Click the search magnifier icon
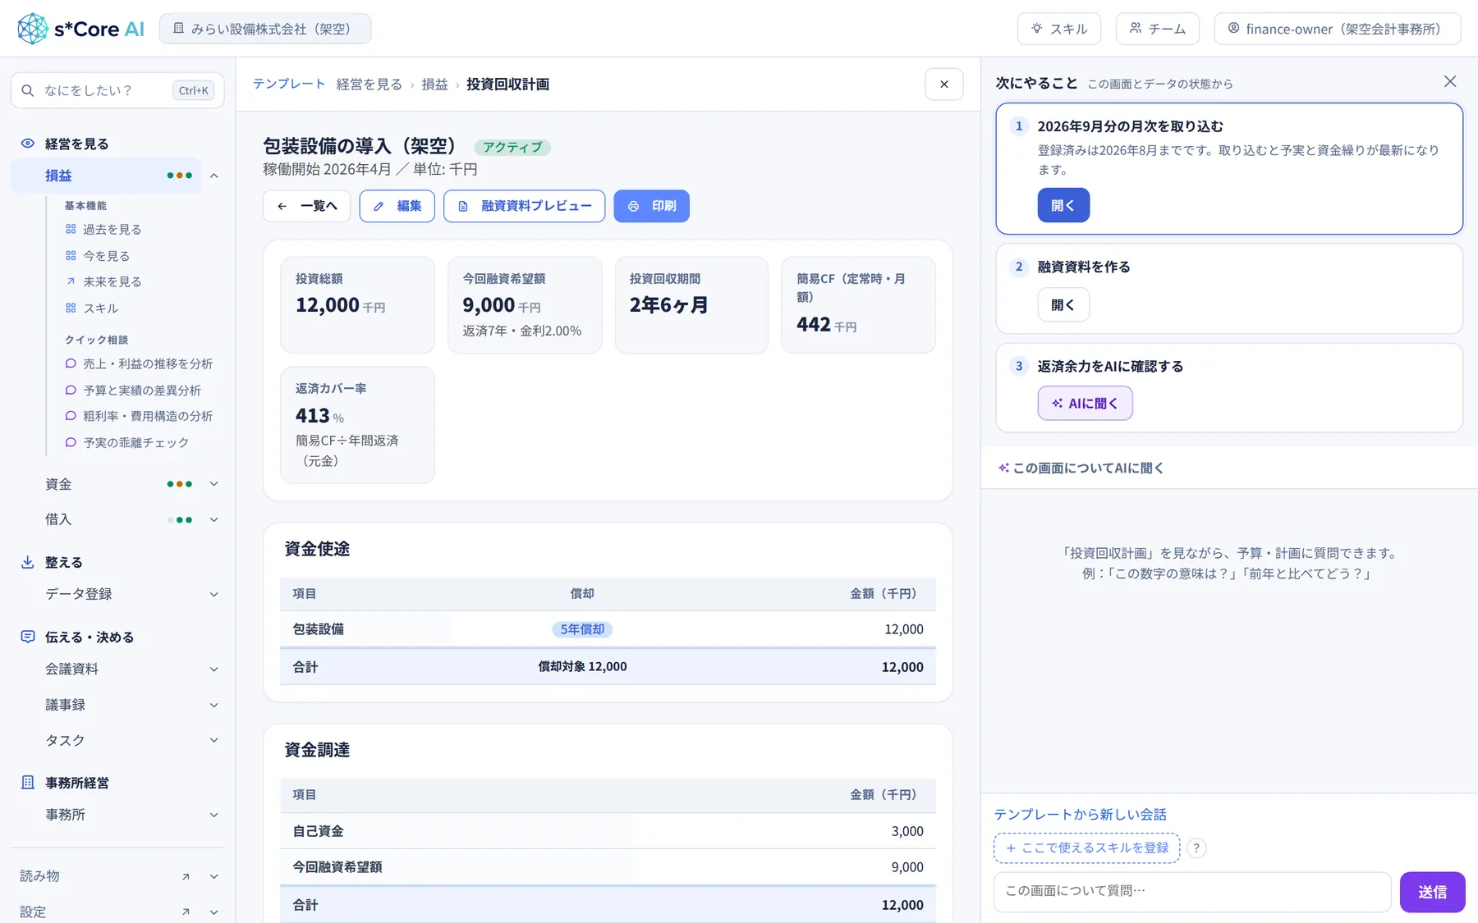 click(28, 90)
